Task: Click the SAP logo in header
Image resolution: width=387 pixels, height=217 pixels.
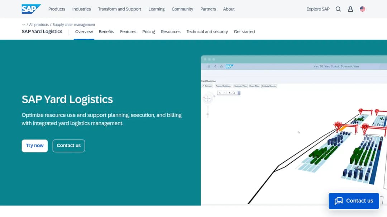Action: (x=31, y=9)
